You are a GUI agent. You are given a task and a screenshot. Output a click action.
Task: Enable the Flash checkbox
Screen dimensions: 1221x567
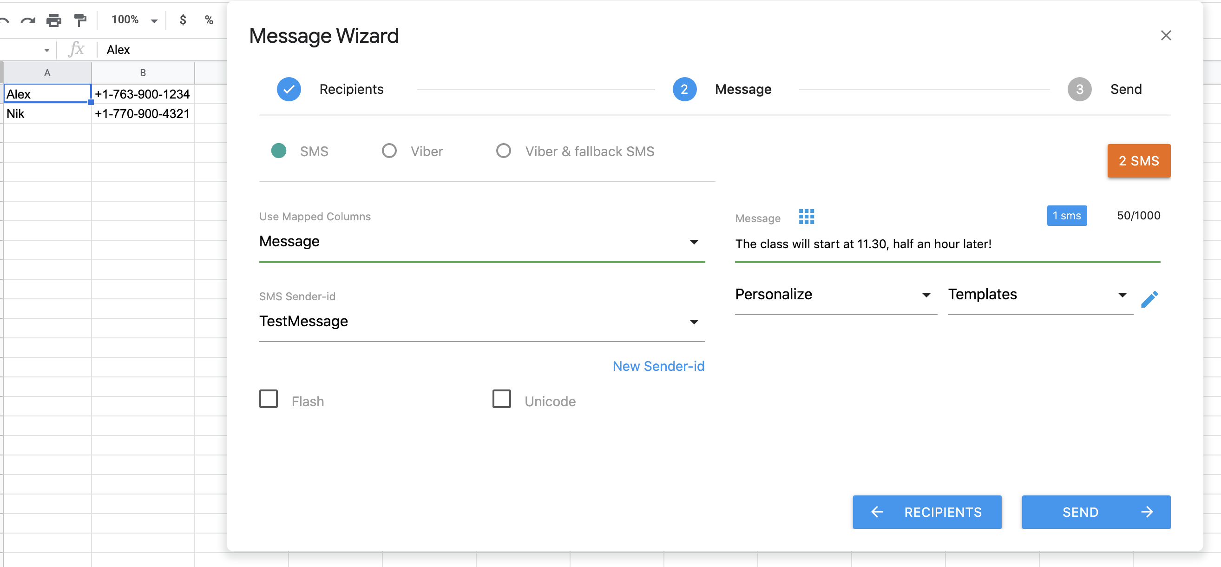point(268,399)
